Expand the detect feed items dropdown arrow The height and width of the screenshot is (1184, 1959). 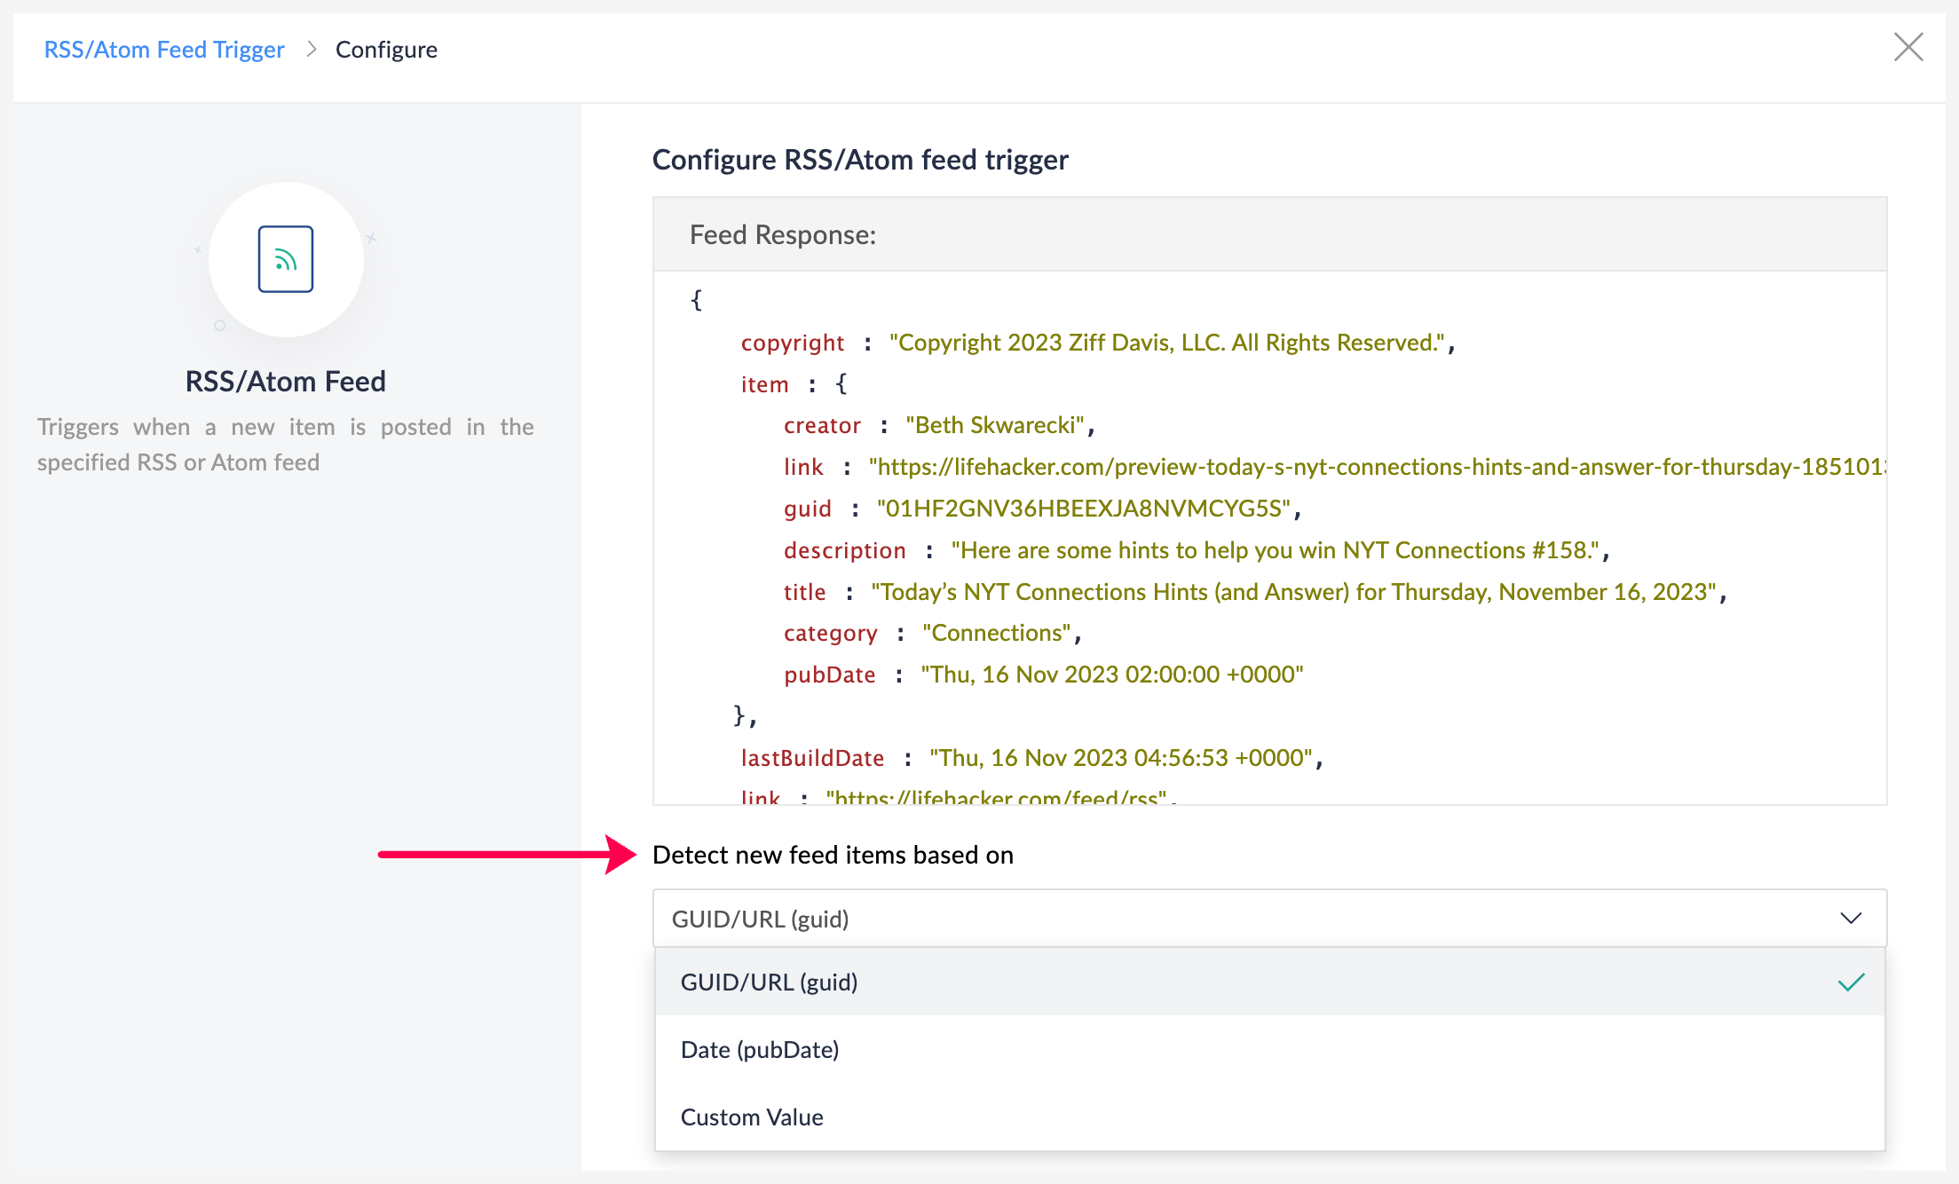click(1851, 918)
